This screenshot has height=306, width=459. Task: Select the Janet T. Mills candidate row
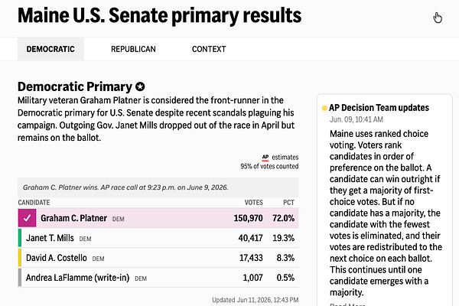pos(158,238)
